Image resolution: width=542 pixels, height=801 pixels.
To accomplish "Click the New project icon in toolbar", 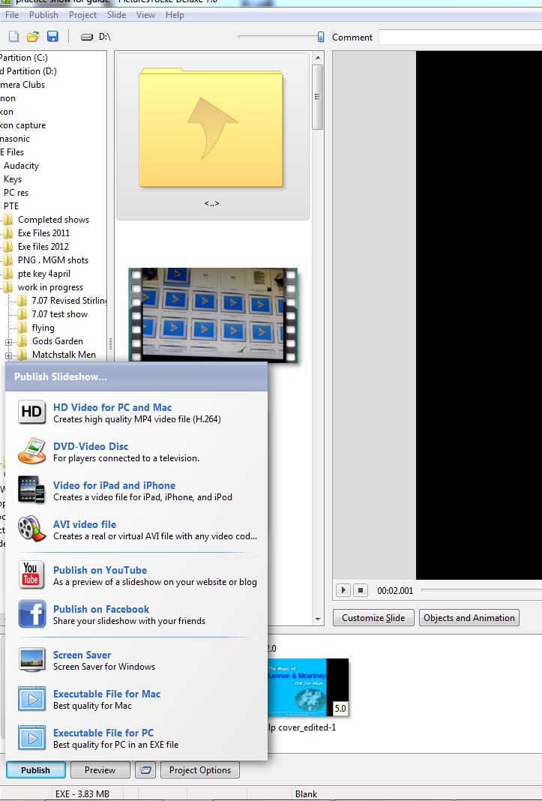I will [13, 37].
